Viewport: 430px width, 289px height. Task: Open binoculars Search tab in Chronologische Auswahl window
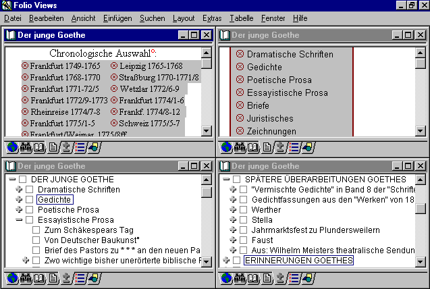pyautogui.click(x=26, y=147)
